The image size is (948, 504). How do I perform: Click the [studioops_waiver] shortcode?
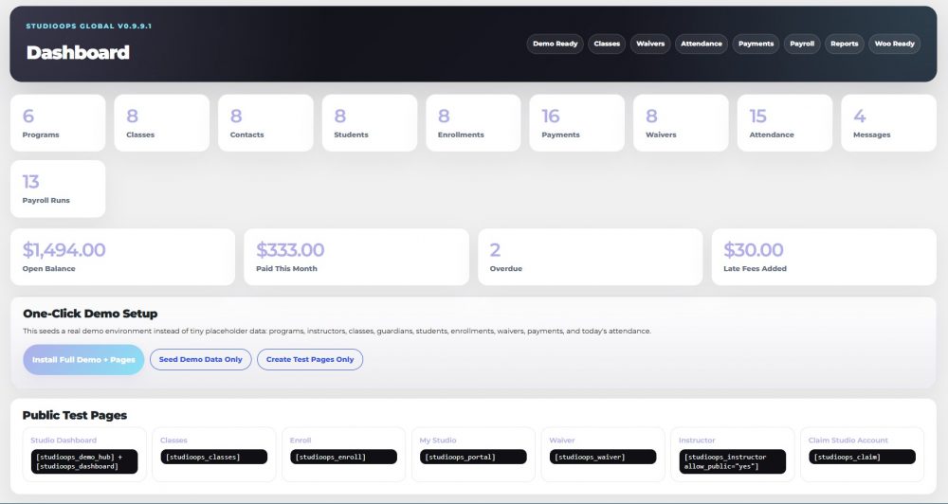pyautogui.click(x=603, y=457)
